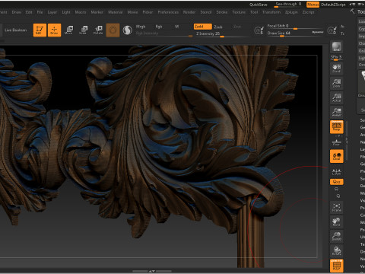Screen dimensions: 365x274
Task: Toggle the Local transformations button
Action: (337, 156)
